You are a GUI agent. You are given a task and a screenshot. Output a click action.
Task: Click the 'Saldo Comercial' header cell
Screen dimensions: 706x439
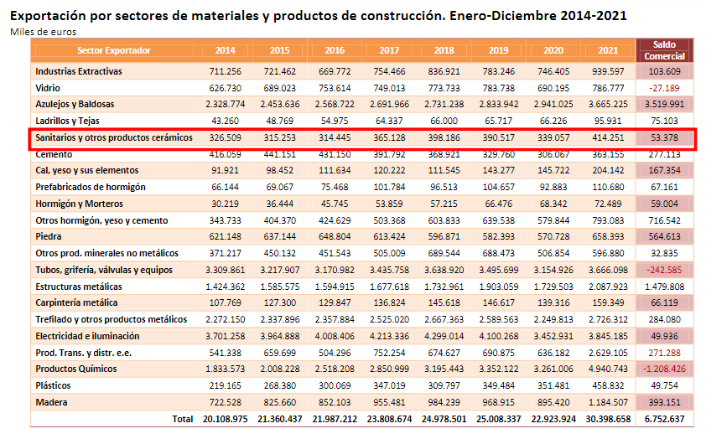664,50
